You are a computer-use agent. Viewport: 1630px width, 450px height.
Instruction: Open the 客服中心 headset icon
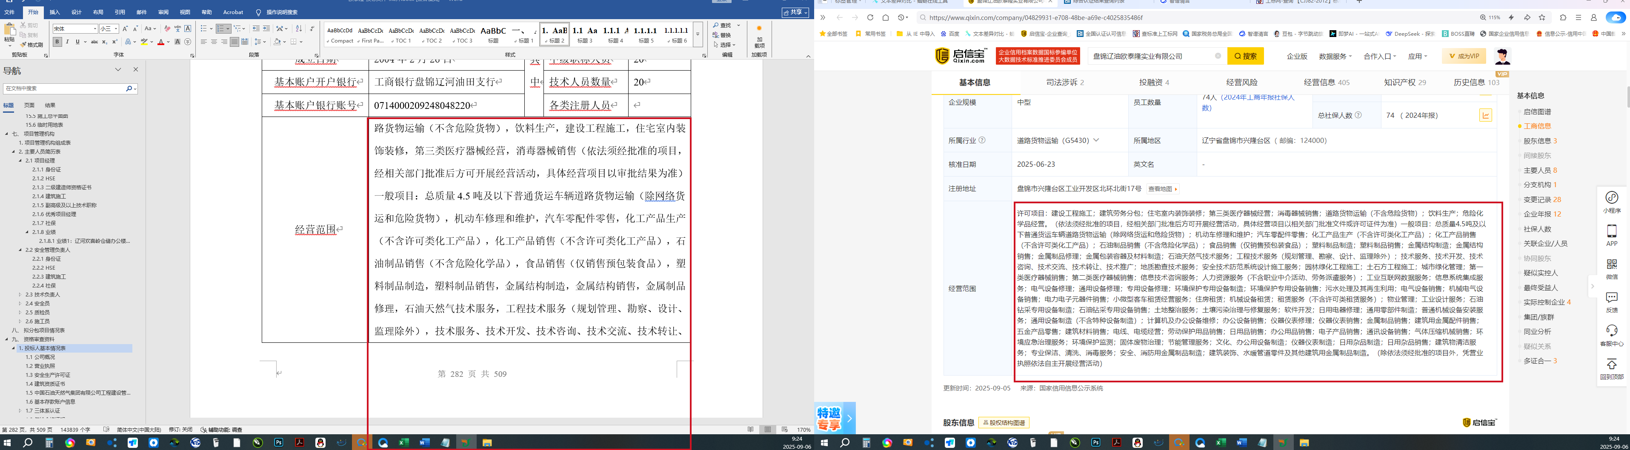click(x=1612, y=335)
